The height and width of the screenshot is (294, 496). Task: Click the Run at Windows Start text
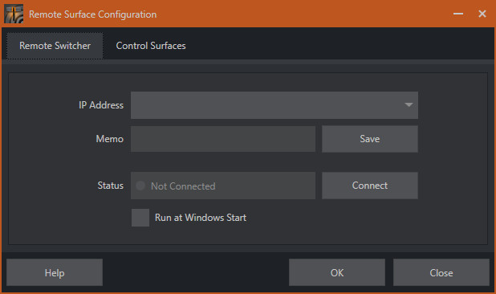click(x=201, y=218)
